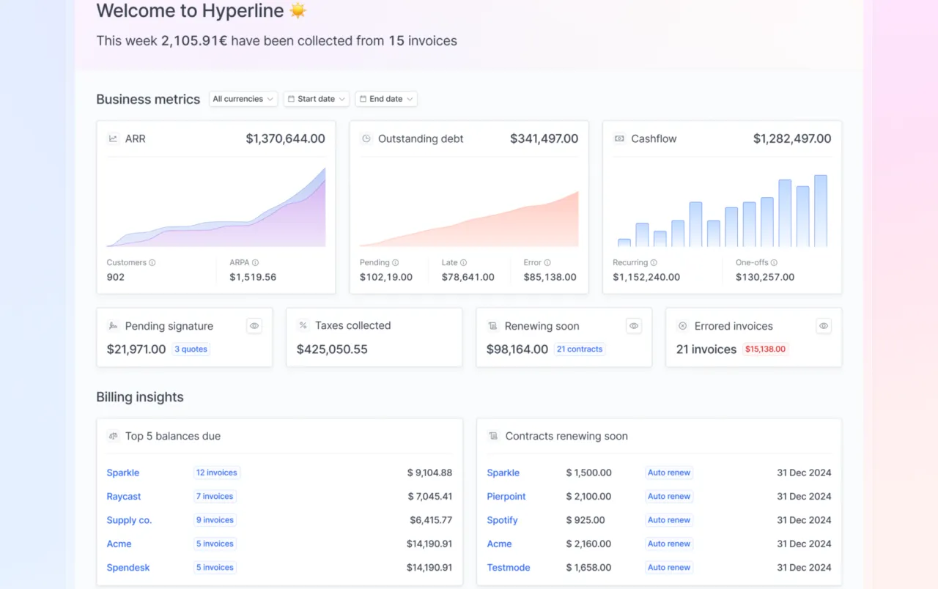Click the info icon beside Customers
This screenshot has width=938, height=589.
[x=152, y=262]
